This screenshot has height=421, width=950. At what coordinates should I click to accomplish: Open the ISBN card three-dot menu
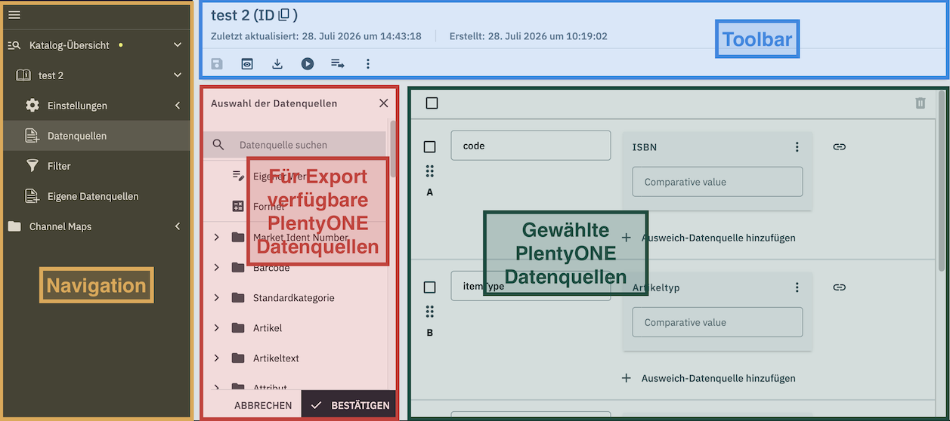coord(797,147)
